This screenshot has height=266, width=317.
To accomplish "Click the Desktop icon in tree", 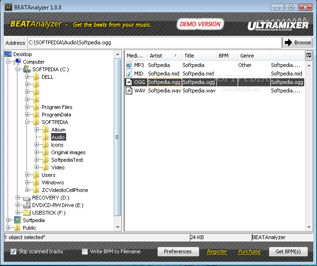I will tap(8, 54).
